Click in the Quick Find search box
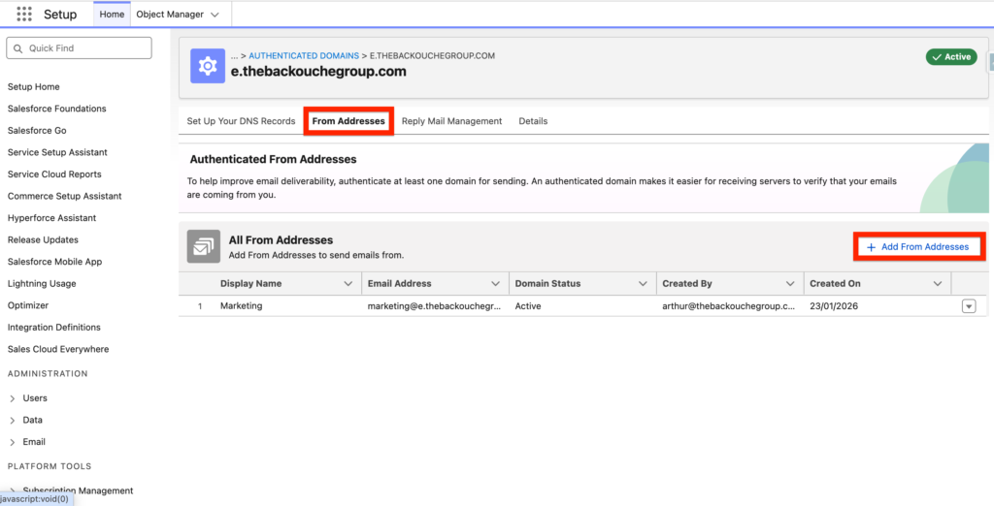Image resolution: width=994 pixels, height=506 pixels. tap(80, 47)
